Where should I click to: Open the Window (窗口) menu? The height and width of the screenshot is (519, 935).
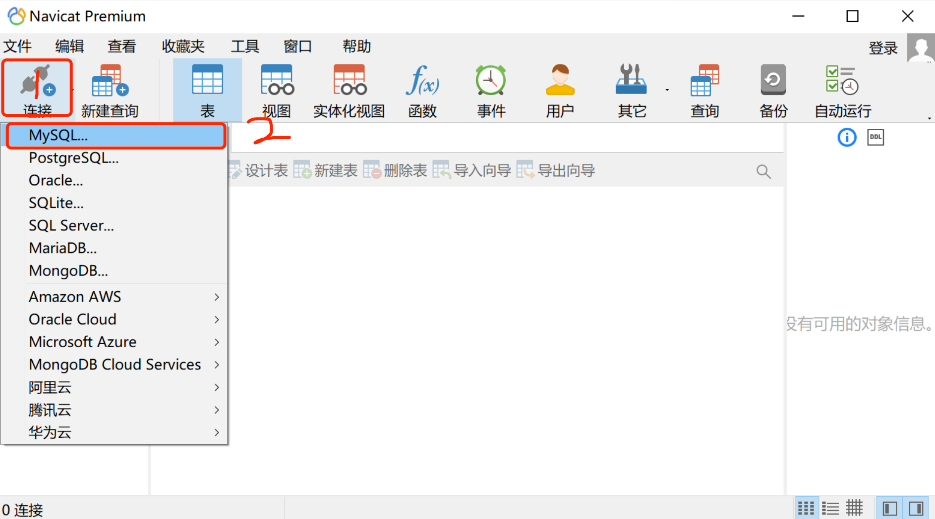[x=297, y=47]
